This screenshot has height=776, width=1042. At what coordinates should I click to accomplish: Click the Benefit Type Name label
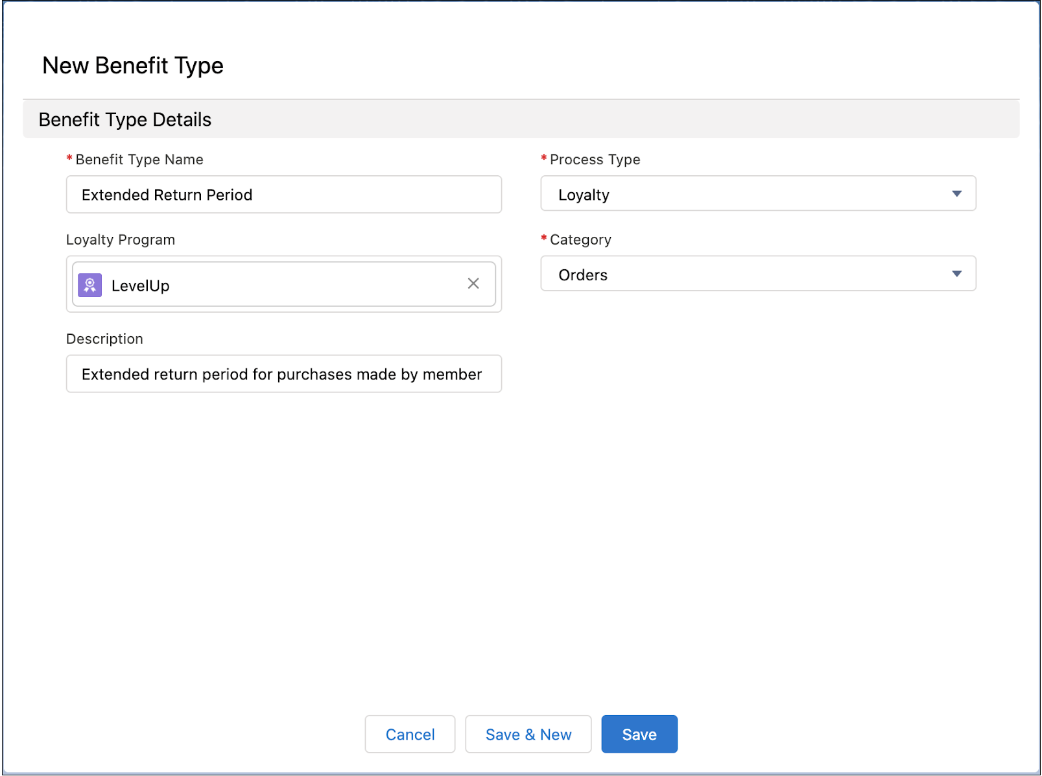[139, 160]
